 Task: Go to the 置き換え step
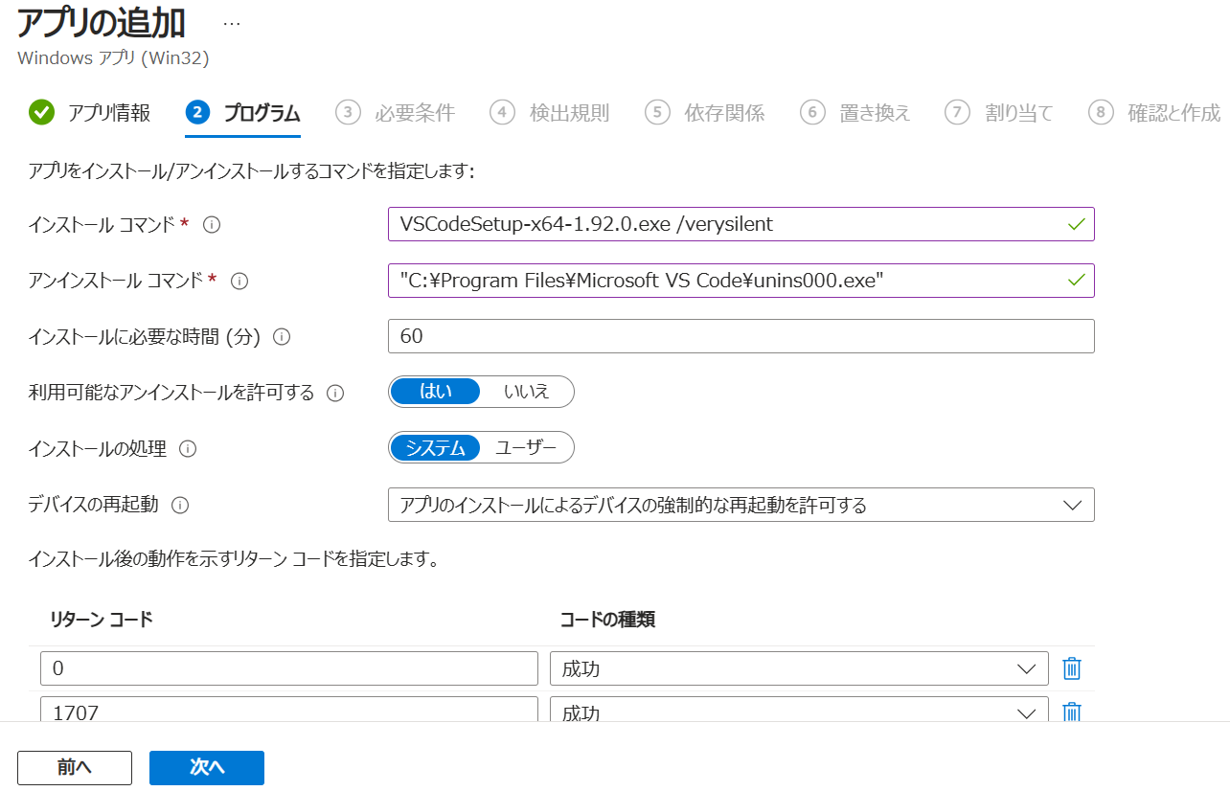855,113
